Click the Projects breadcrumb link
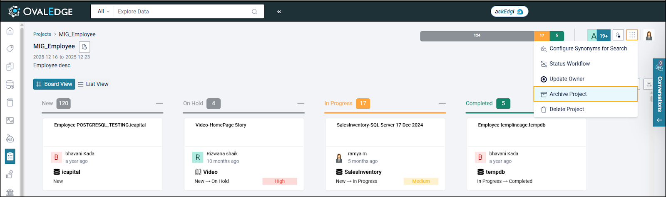666x197 pixels. [42, 34]
